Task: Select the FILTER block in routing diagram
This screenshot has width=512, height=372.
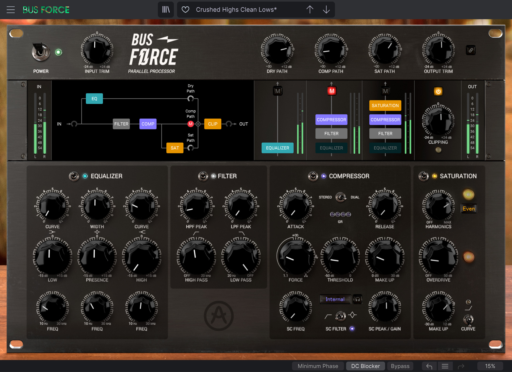Action: coord(121,124)
